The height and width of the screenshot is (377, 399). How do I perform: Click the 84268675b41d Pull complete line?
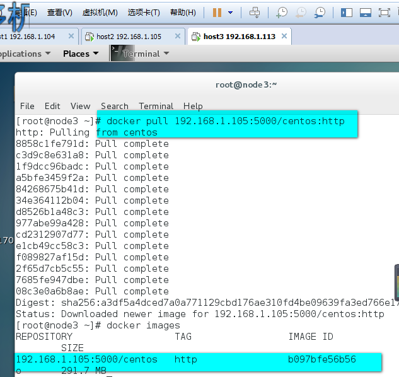pyautogui.click(x=92, y=189)
